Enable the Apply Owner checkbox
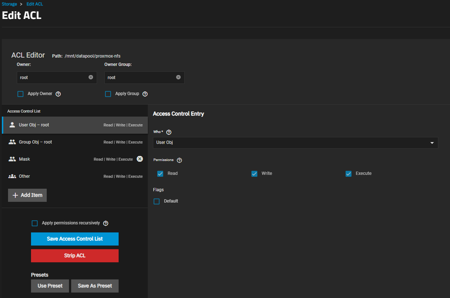The image size is (450, 298). (20, 94)
